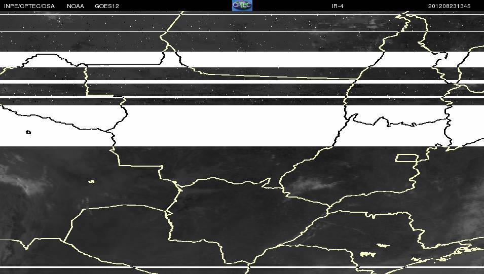Click small yellow island above the large one
Viewport: 484px width, 274px height.
point(383,245)
